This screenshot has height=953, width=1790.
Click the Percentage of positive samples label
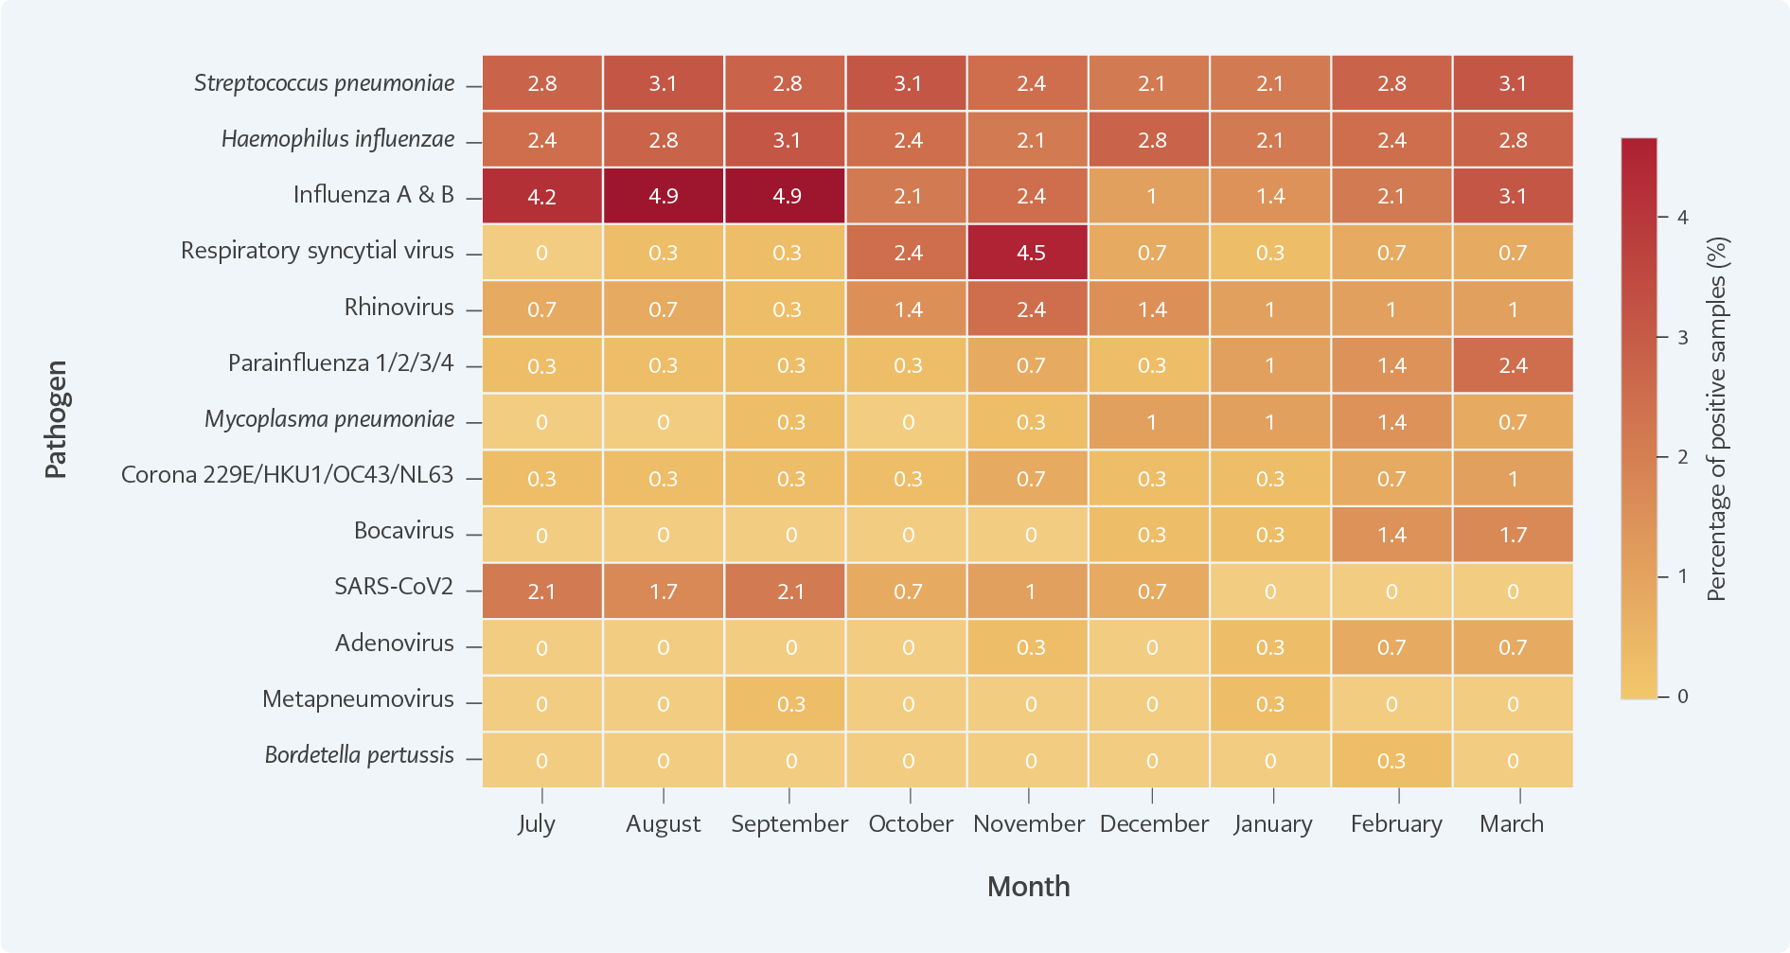(x=1716, y=419)
